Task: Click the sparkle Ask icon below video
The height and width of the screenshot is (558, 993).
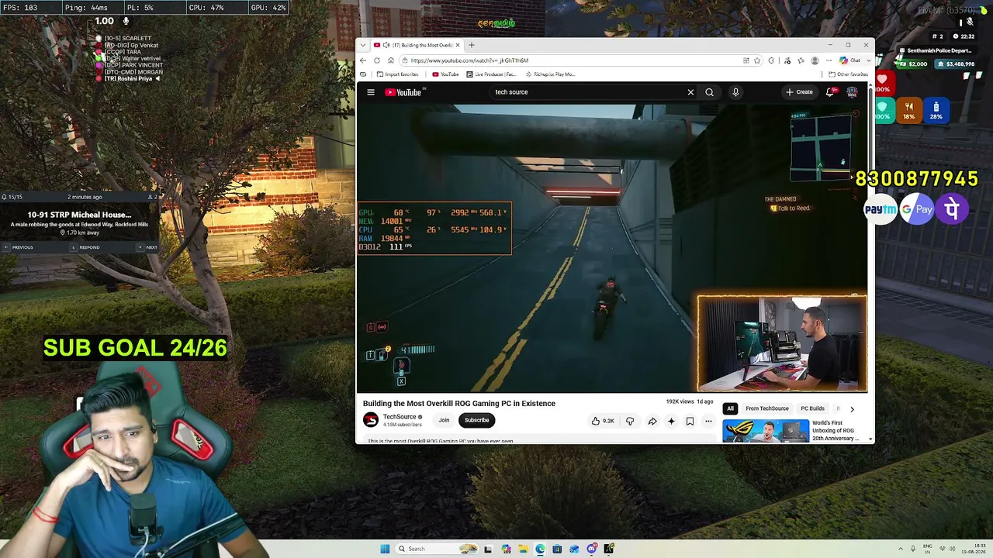Action: (671, 421)
